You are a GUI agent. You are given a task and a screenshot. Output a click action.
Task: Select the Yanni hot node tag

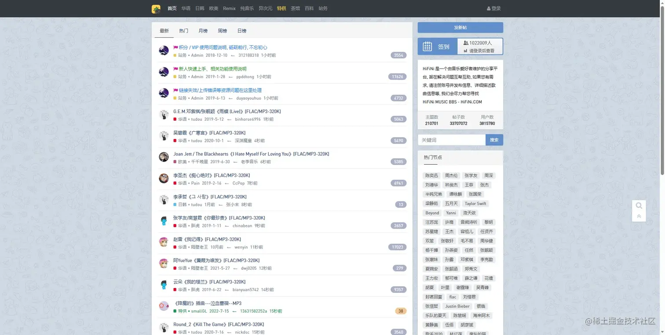tap(451, 213)
